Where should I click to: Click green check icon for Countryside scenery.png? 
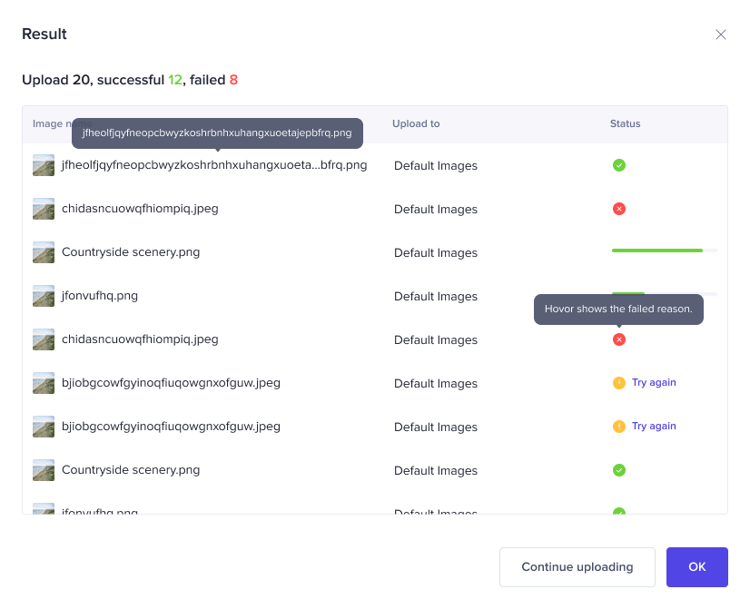click(x=619, y=470)
